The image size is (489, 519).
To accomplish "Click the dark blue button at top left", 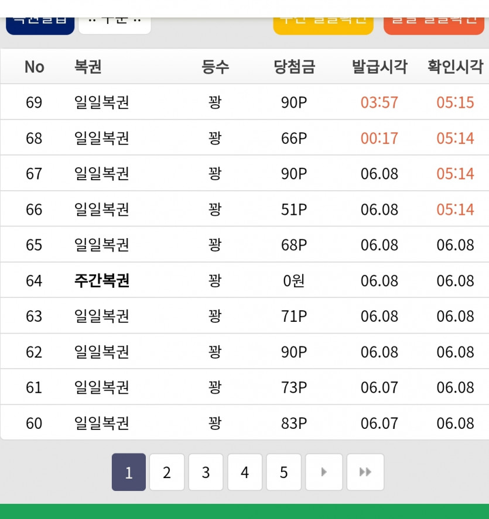I will 40,26.
